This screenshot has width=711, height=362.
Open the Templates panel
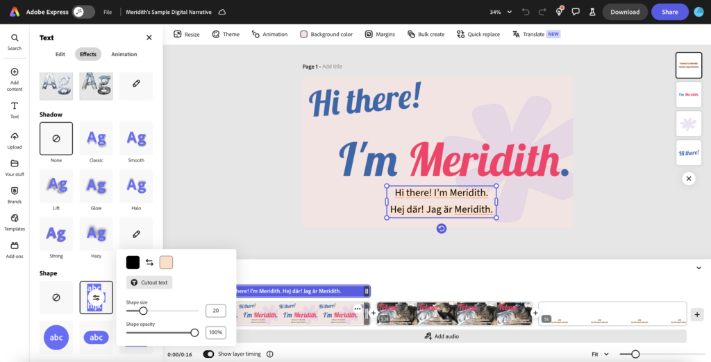point(15,221)
